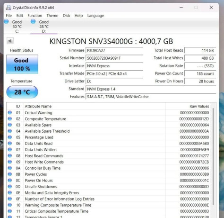Image resolution: width=224 pixels, height=218 pixels.
Task: Select the Controller Busy Time attribute name
Action: (x=43, y=168)
